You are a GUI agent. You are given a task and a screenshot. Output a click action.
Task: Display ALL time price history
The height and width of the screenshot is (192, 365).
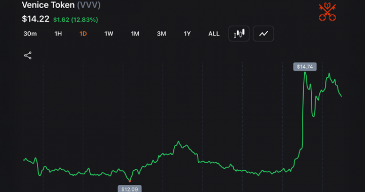(x=214, y=34)
